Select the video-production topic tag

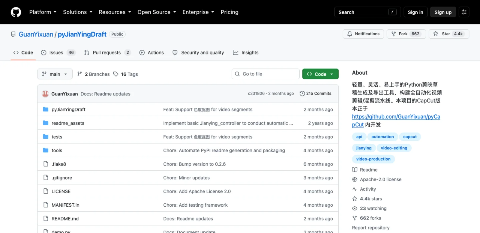(373, 159)
